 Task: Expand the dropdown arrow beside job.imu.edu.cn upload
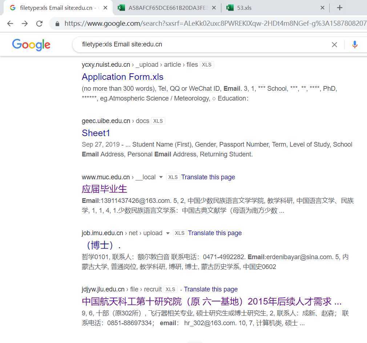click(168, 233)
